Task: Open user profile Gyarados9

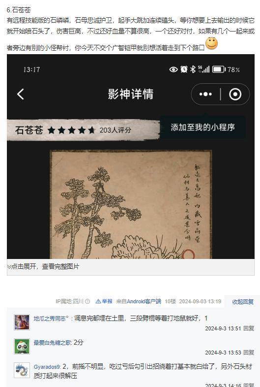Action: click(x=47, y=367)
